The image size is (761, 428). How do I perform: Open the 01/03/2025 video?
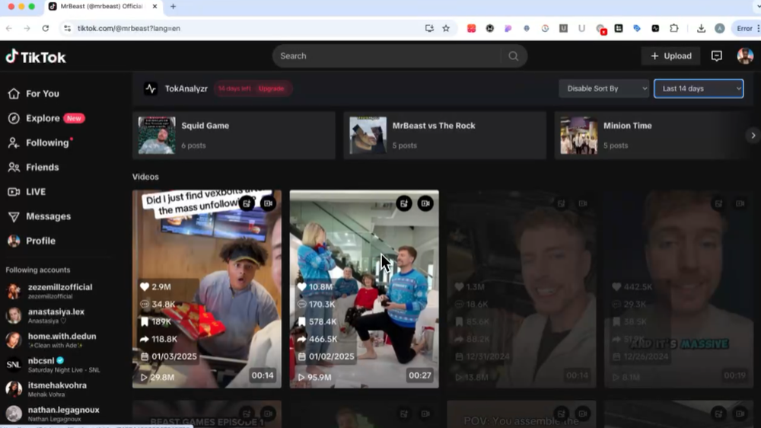(207, 289)
